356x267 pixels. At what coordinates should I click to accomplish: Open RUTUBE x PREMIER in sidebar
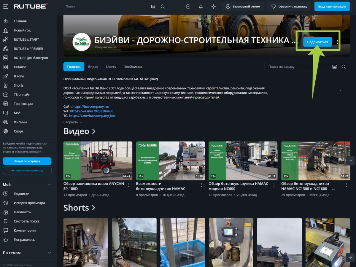(x=28, y=49)
